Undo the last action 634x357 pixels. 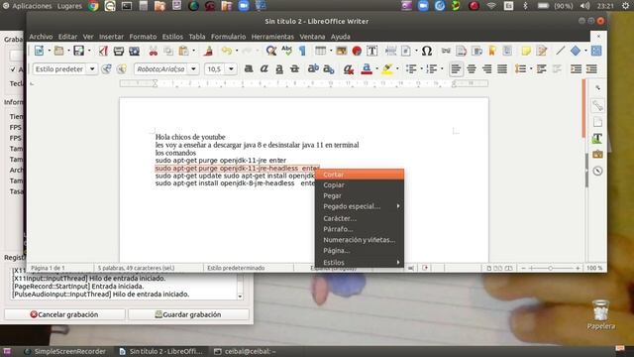coord(227,51)
